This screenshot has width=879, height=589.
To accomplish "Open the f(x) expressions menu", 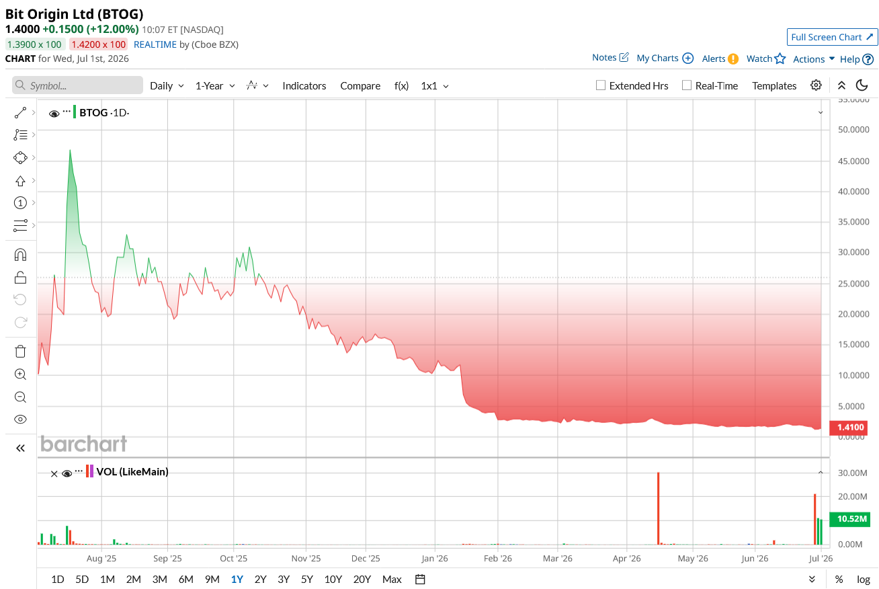I will (x=401, y=85).
